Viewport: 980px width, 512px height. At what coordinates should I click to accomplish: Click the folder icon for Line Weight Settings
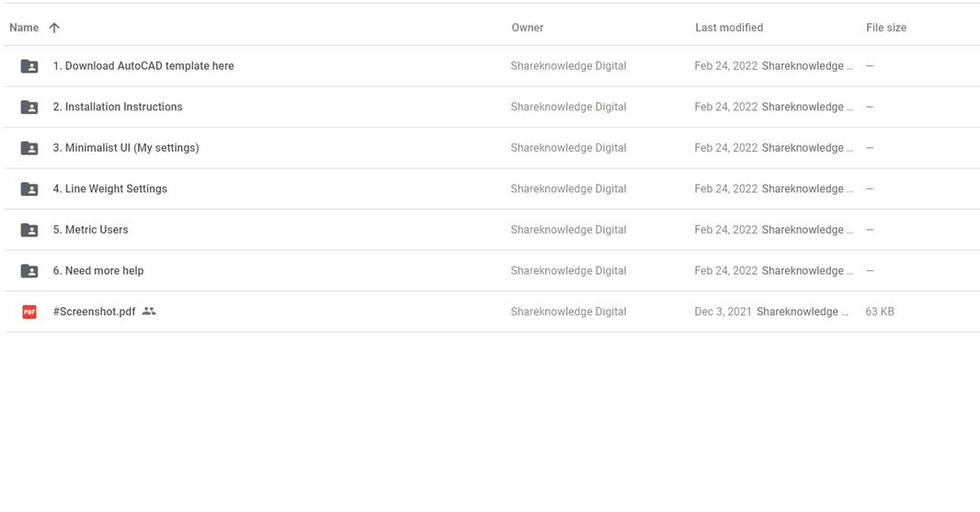29,188
